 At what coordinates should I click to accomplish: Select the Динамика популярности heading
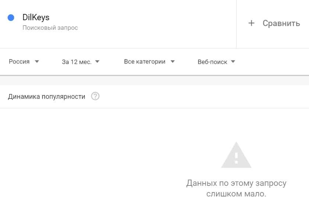click(x=46, y=97)
